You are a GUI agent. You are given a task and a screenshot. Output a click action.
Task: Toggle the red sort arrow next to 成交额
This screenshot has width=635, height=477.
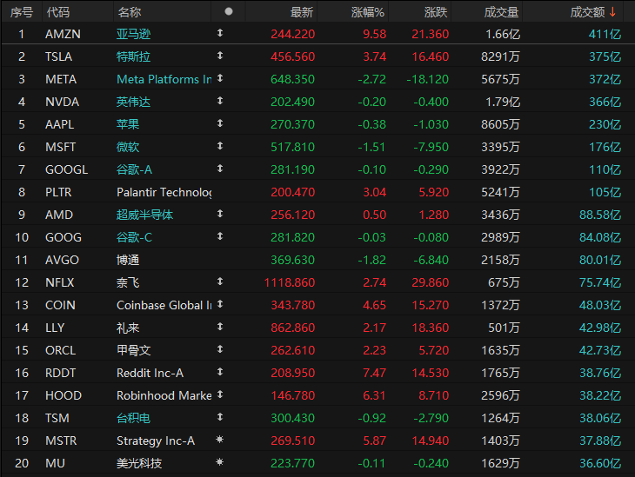(612, 12)
